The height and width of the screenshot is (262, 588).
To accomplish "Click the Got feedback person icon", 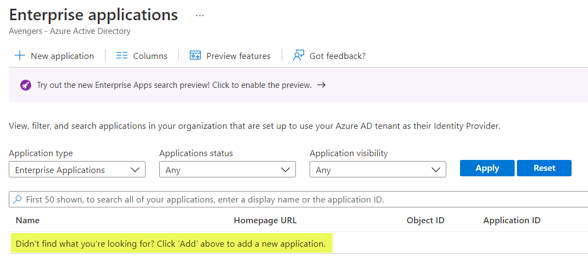I will tap(298, 56).
